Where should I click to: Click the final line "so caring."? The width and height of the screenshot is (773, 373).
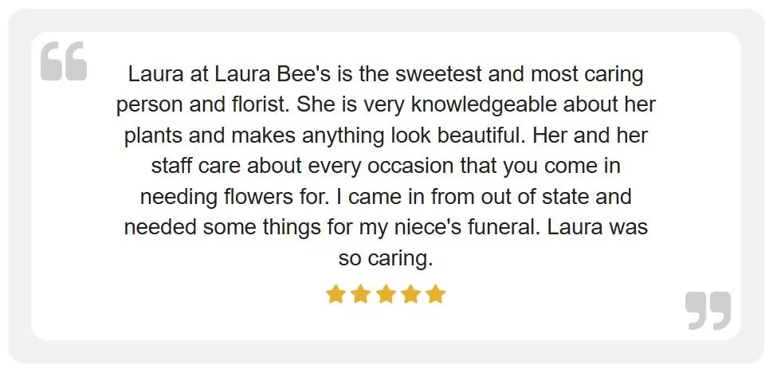point(386,257)
